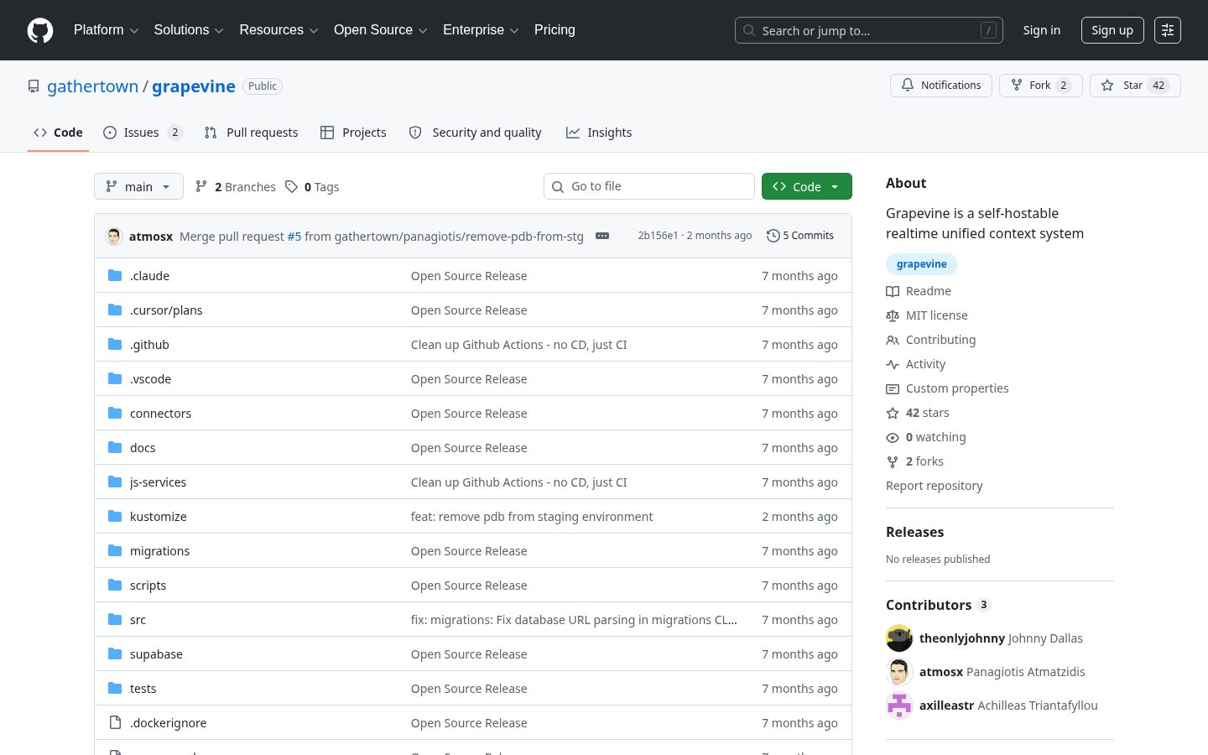Open the tests folder

143,689
